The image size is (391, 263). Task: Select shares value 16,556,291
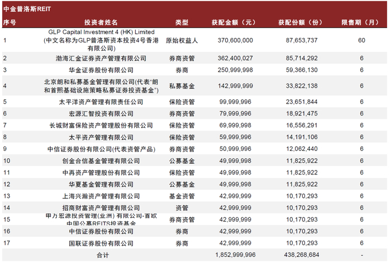click(x=302, y=125)
